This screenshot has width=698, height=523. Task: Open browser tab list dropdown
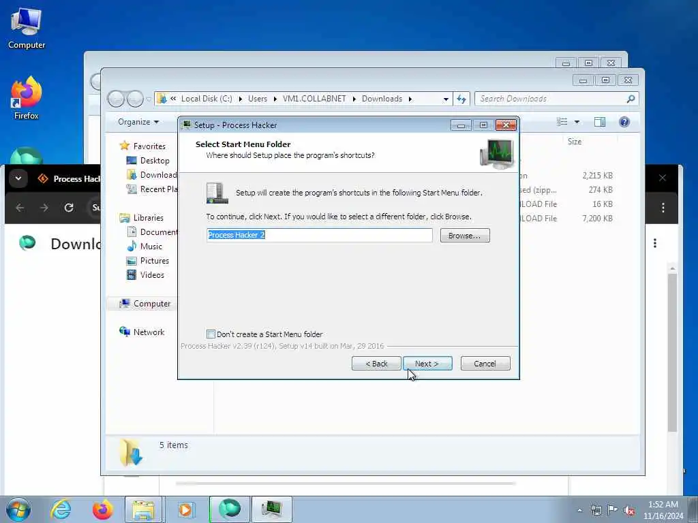tap(18, 178)
